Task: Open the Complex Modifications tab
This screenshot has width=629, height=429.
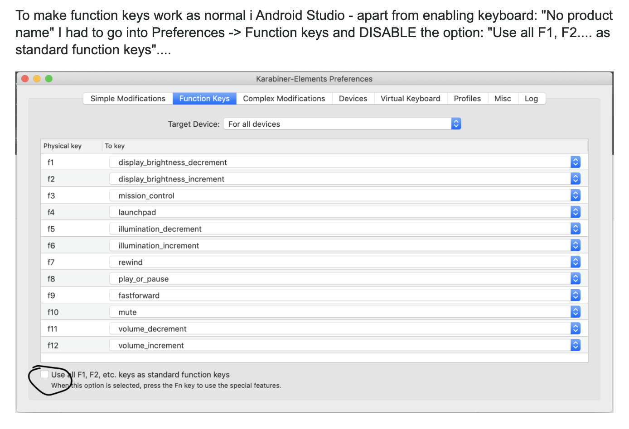Action: 284,99
